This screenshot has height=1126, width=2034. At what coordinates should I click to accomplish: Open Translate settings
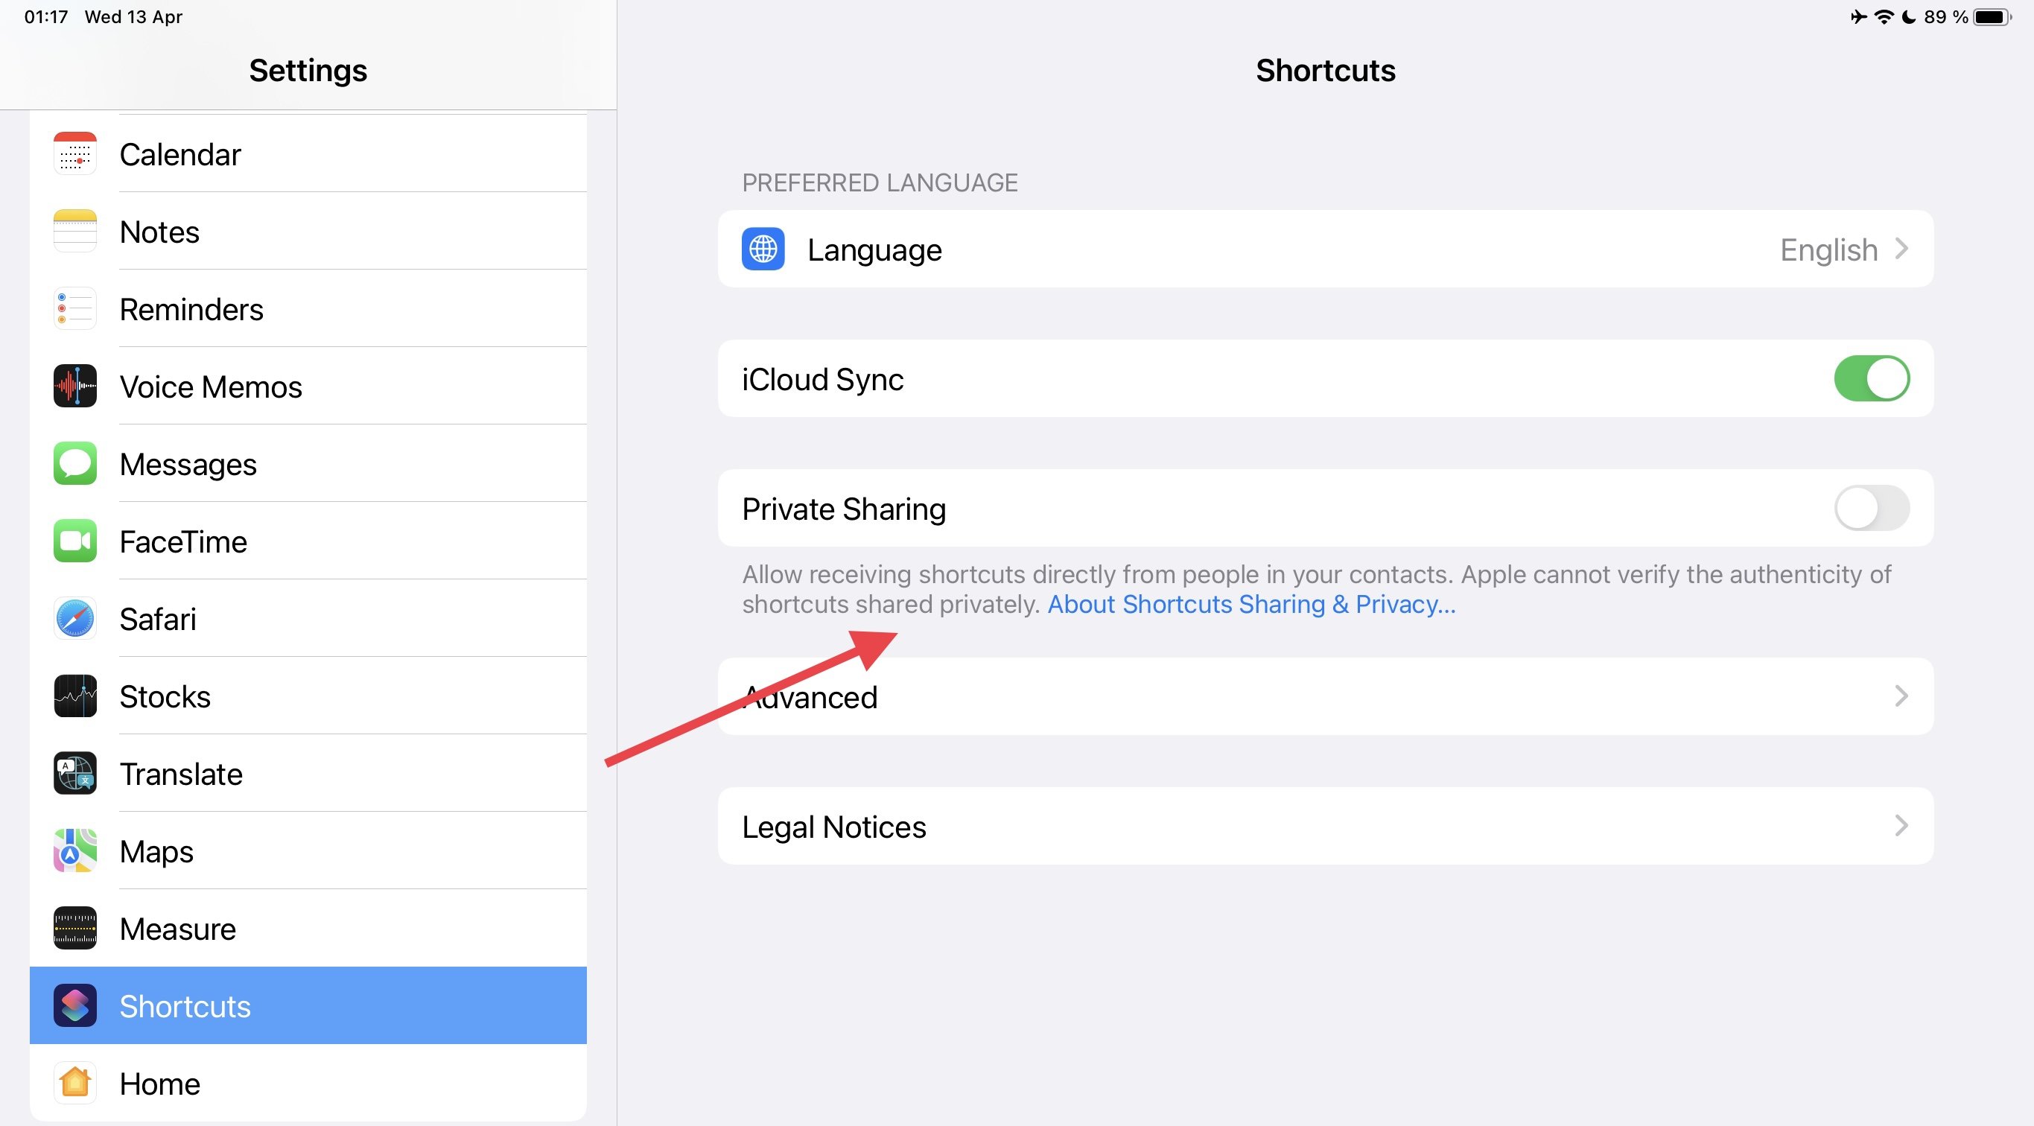coord(308,773)
